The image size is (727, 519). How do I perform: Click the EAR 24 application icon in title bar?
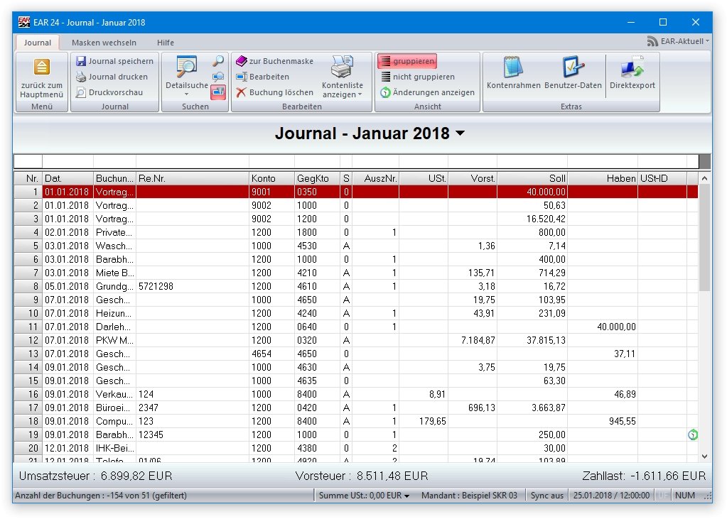coord(23,22)
